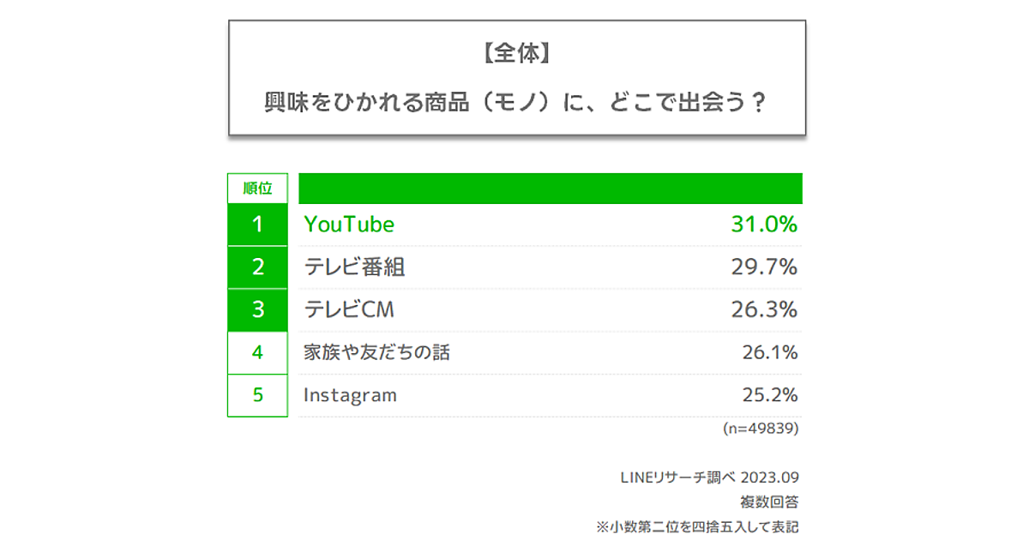Click the 家族や友だちの話 label

pos(376,352)
